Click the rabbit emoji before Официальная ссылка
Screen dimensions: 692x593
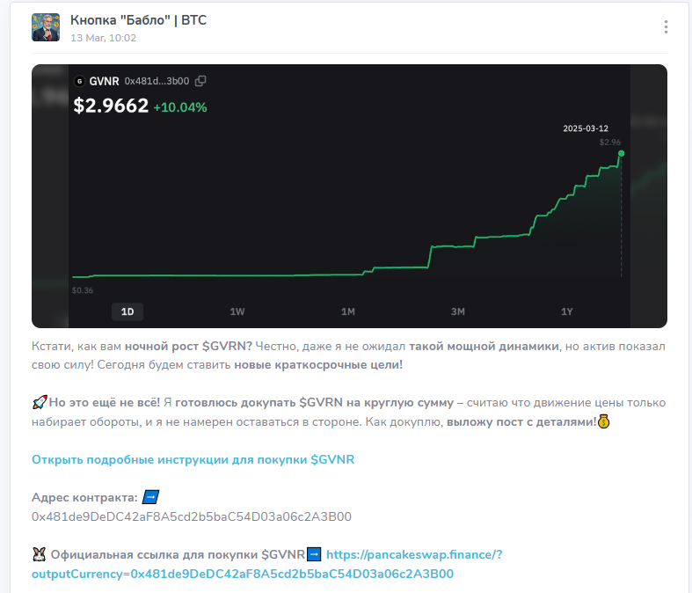click(x=40, y=554)
